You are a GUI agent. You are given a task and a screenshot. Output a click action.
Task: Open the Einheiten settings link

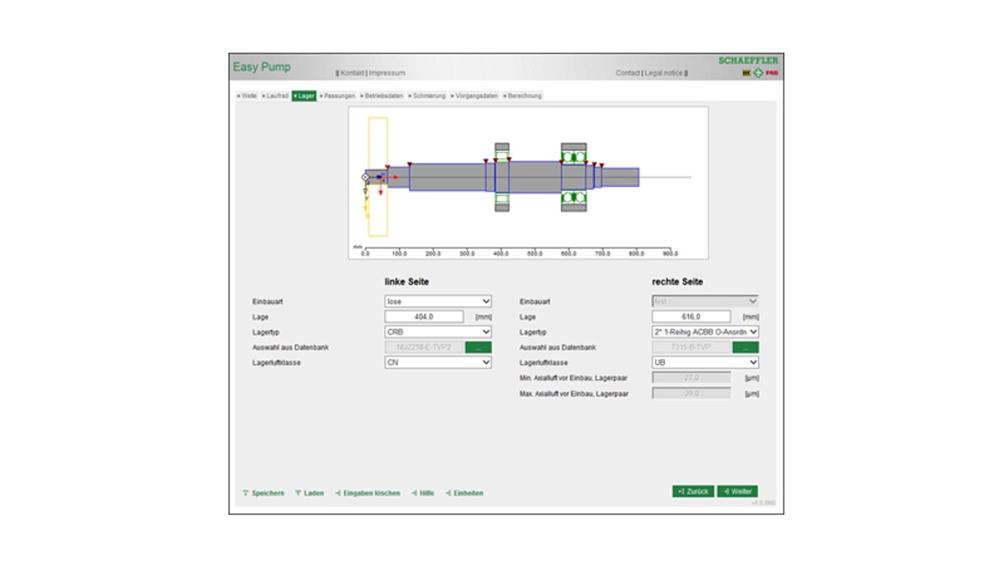point(464,493)
